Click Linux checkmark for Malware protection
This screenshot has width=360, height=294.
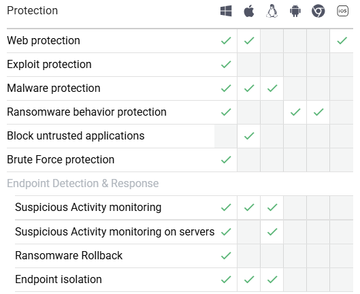click(x=272, y=88)
